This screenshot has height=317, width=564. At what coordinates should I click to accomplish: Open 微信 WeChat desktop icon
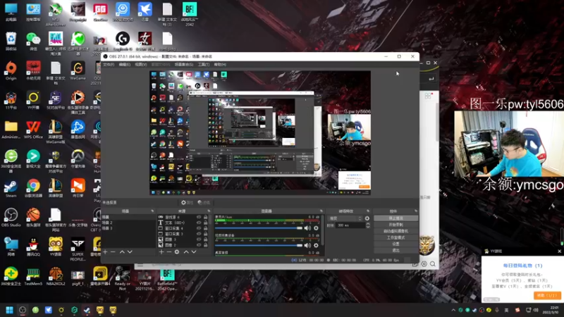click(x=33, y=42)
